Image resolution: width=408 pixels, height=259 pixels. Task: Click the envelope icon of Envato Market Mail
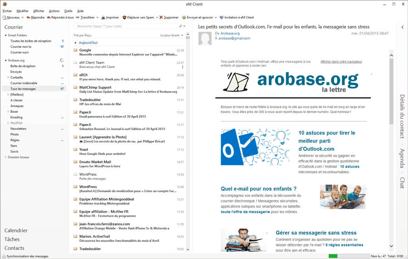(75, 162)
